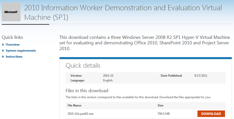Click the description paragraph about Hyper-V Virtual Machine
234x119 pixels.
pos(145,43)
